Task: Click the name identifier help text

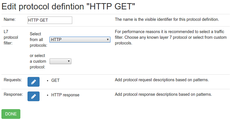Action: [167, 19]
